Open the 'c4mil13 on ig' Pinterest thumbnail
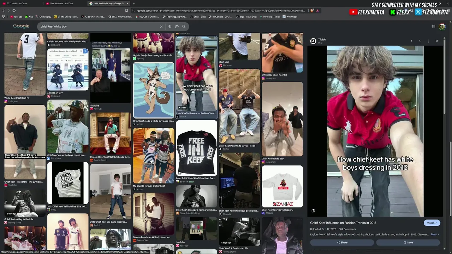The image size is (452, 254). (x=68, y=69)
